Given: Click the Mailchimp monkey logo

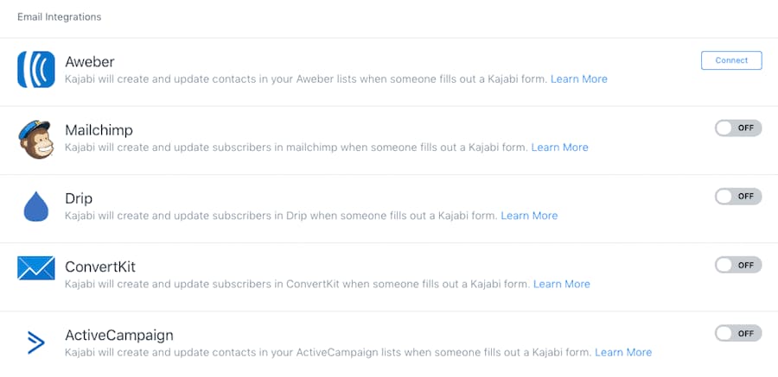Looking at the screenshot, I should click(35, 139).
